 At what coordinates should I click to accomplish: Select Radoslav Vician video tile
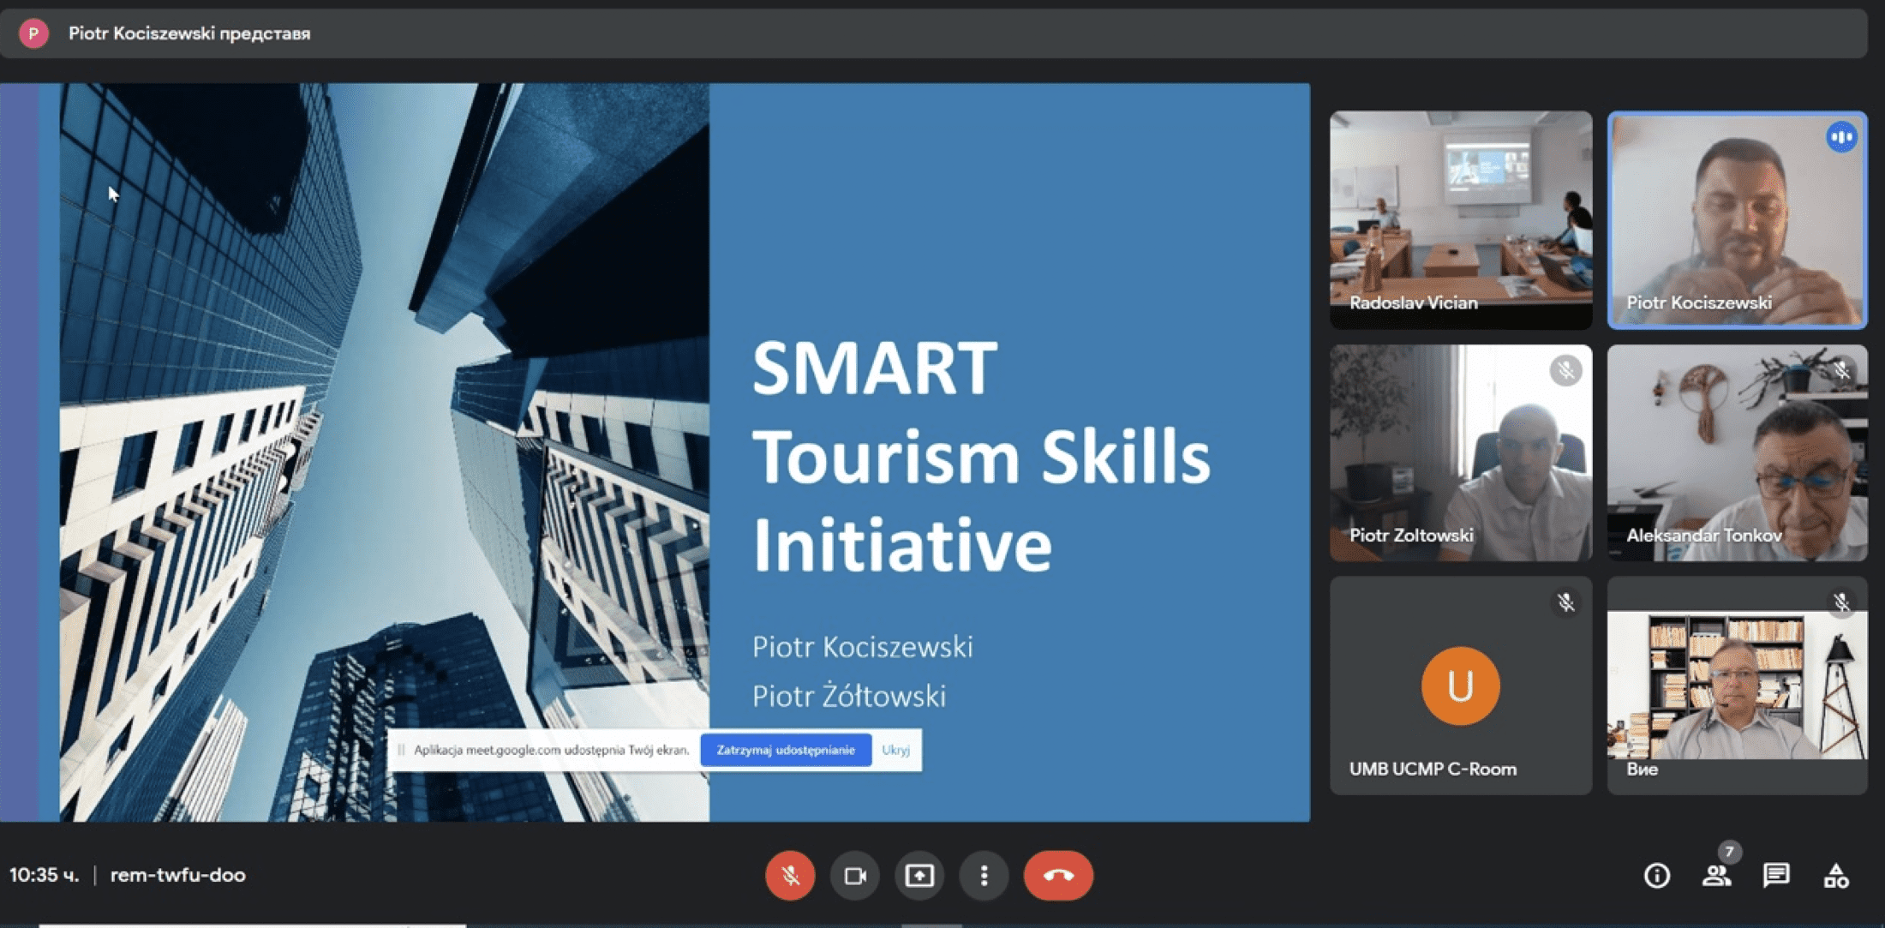click(x=1460, y=219)
